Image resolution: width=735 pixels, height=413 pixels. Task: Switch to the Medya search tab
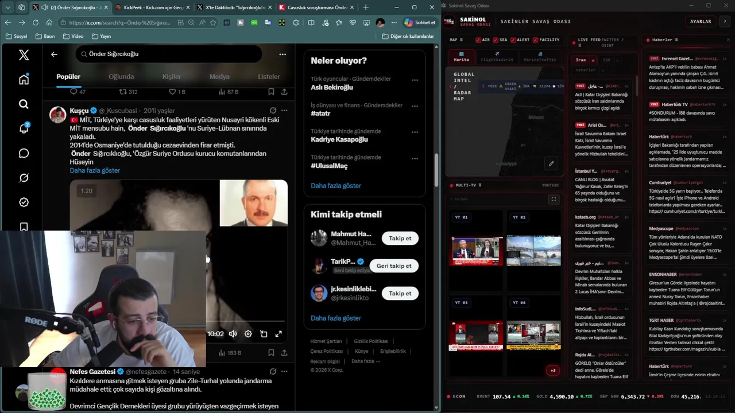(219, 76)
